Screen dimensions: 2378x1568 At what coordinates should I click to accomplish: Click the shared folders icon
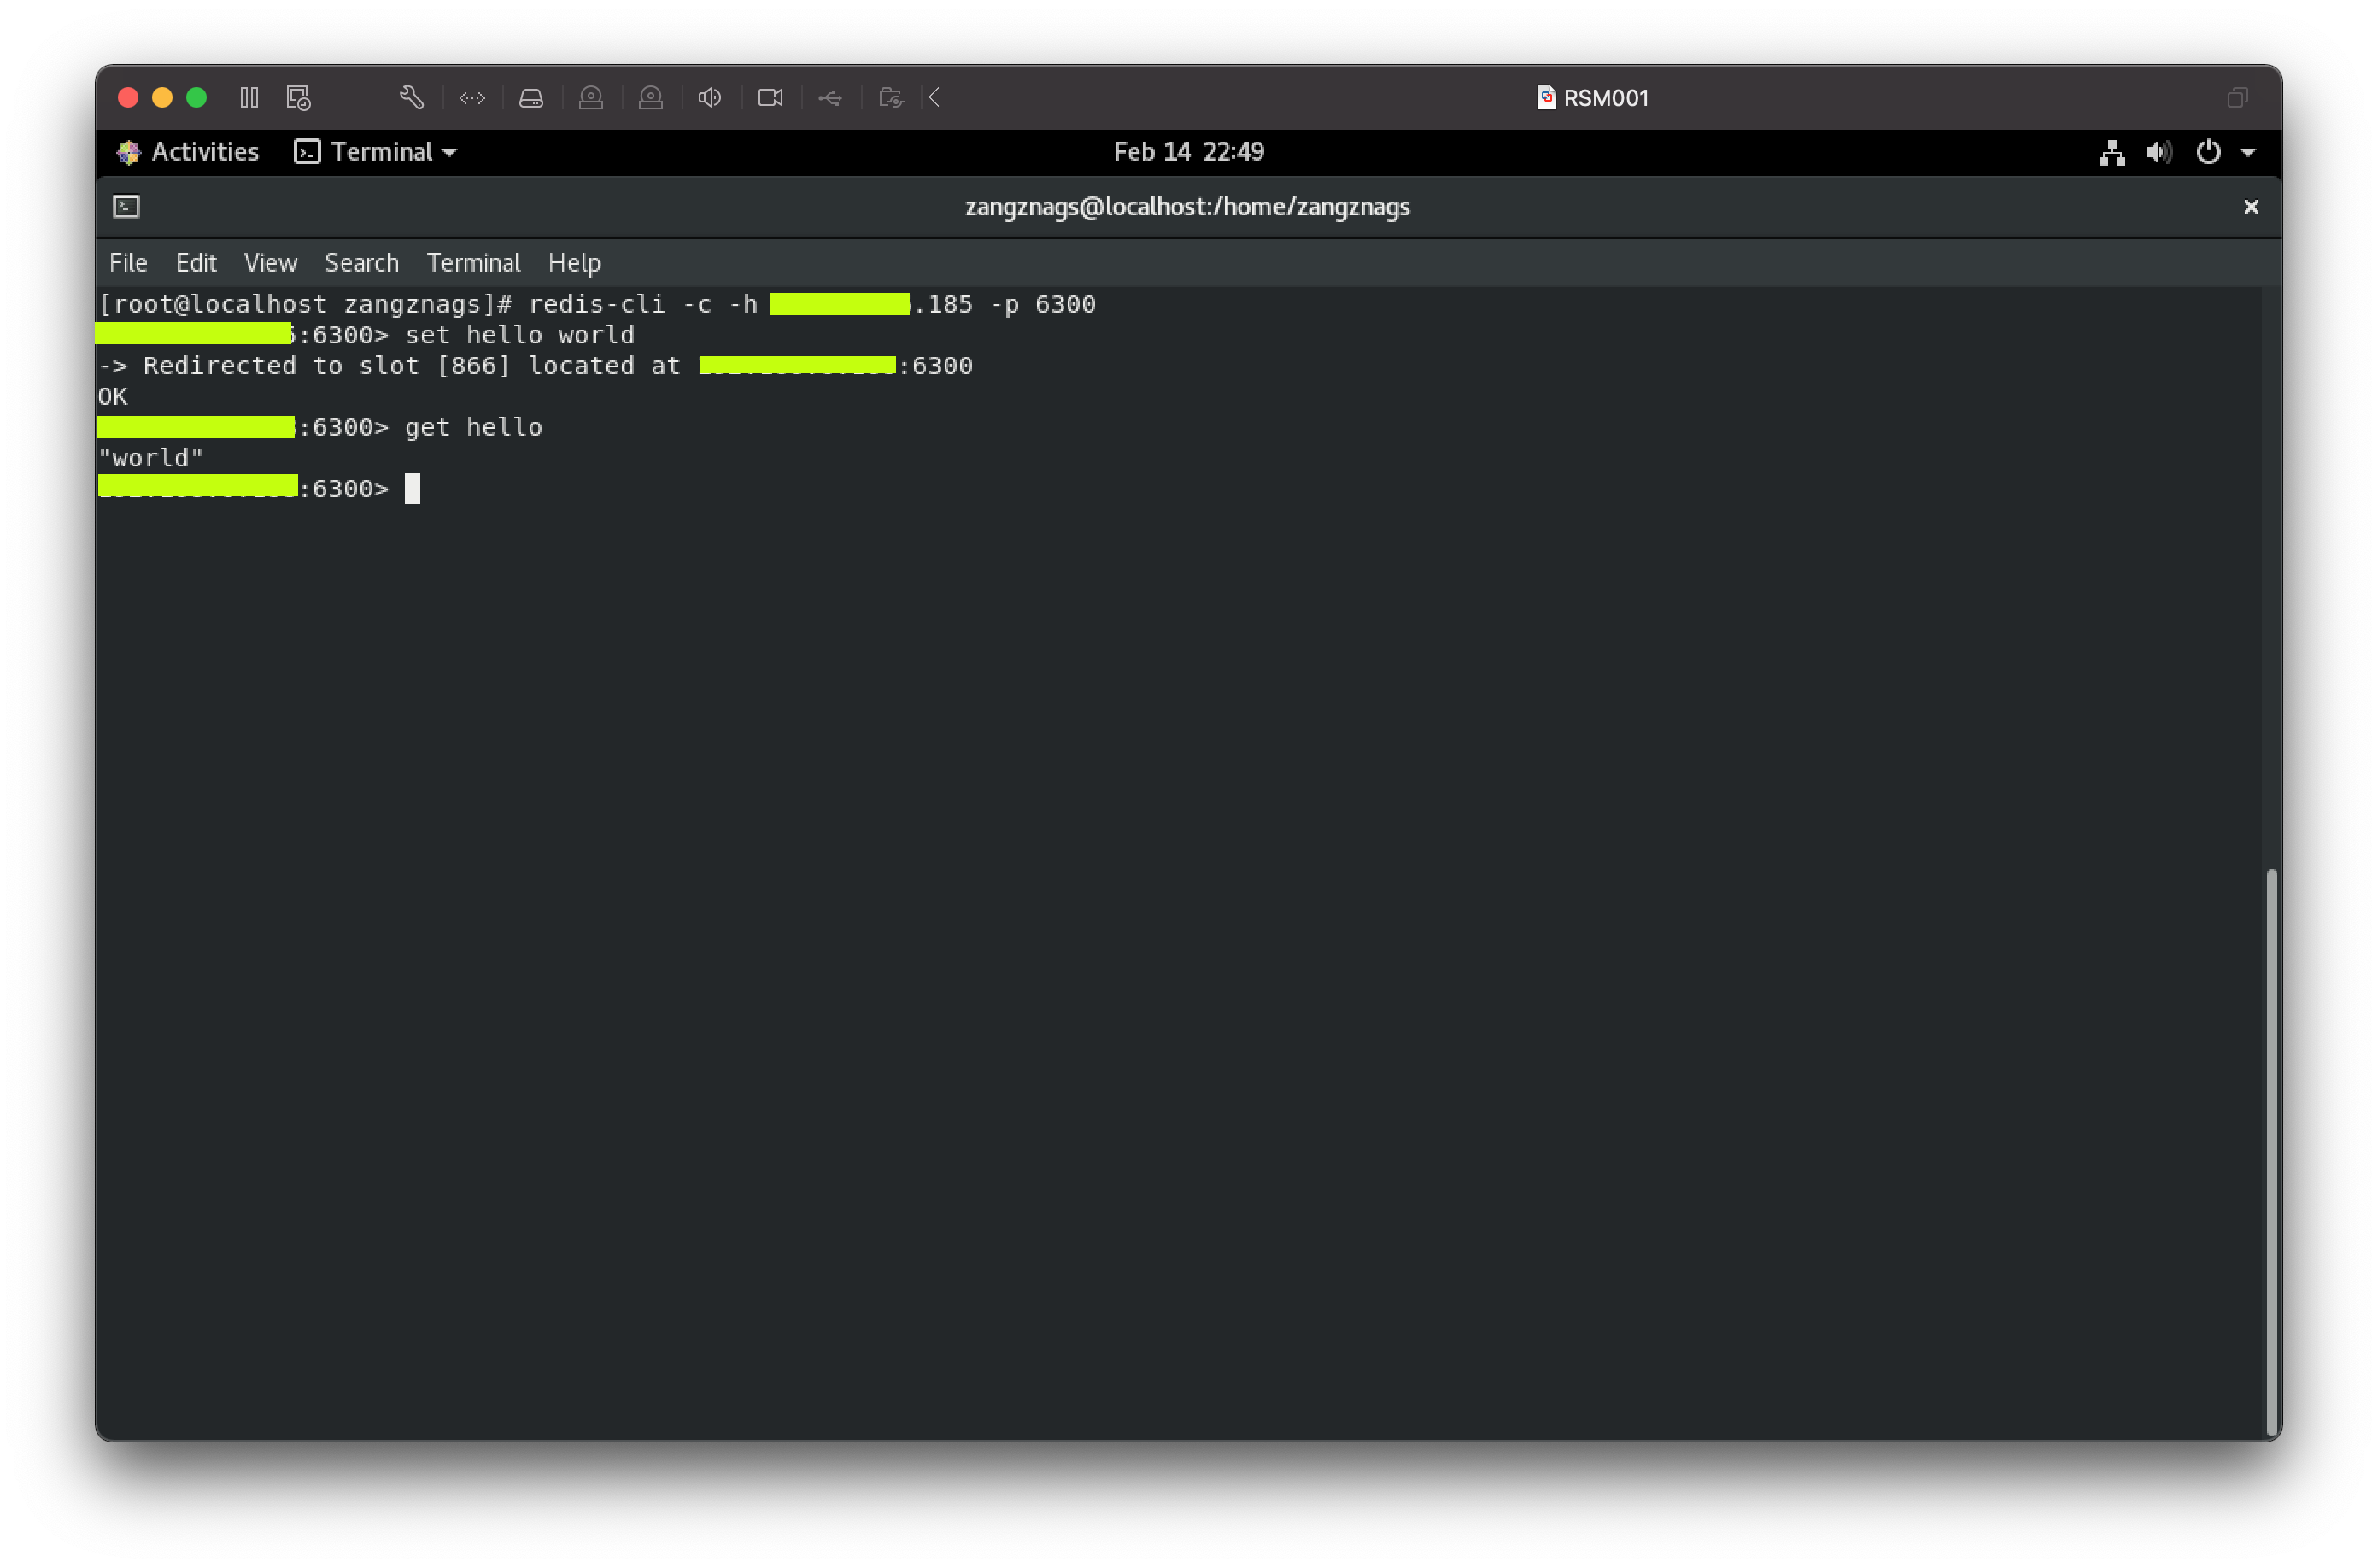891,98
